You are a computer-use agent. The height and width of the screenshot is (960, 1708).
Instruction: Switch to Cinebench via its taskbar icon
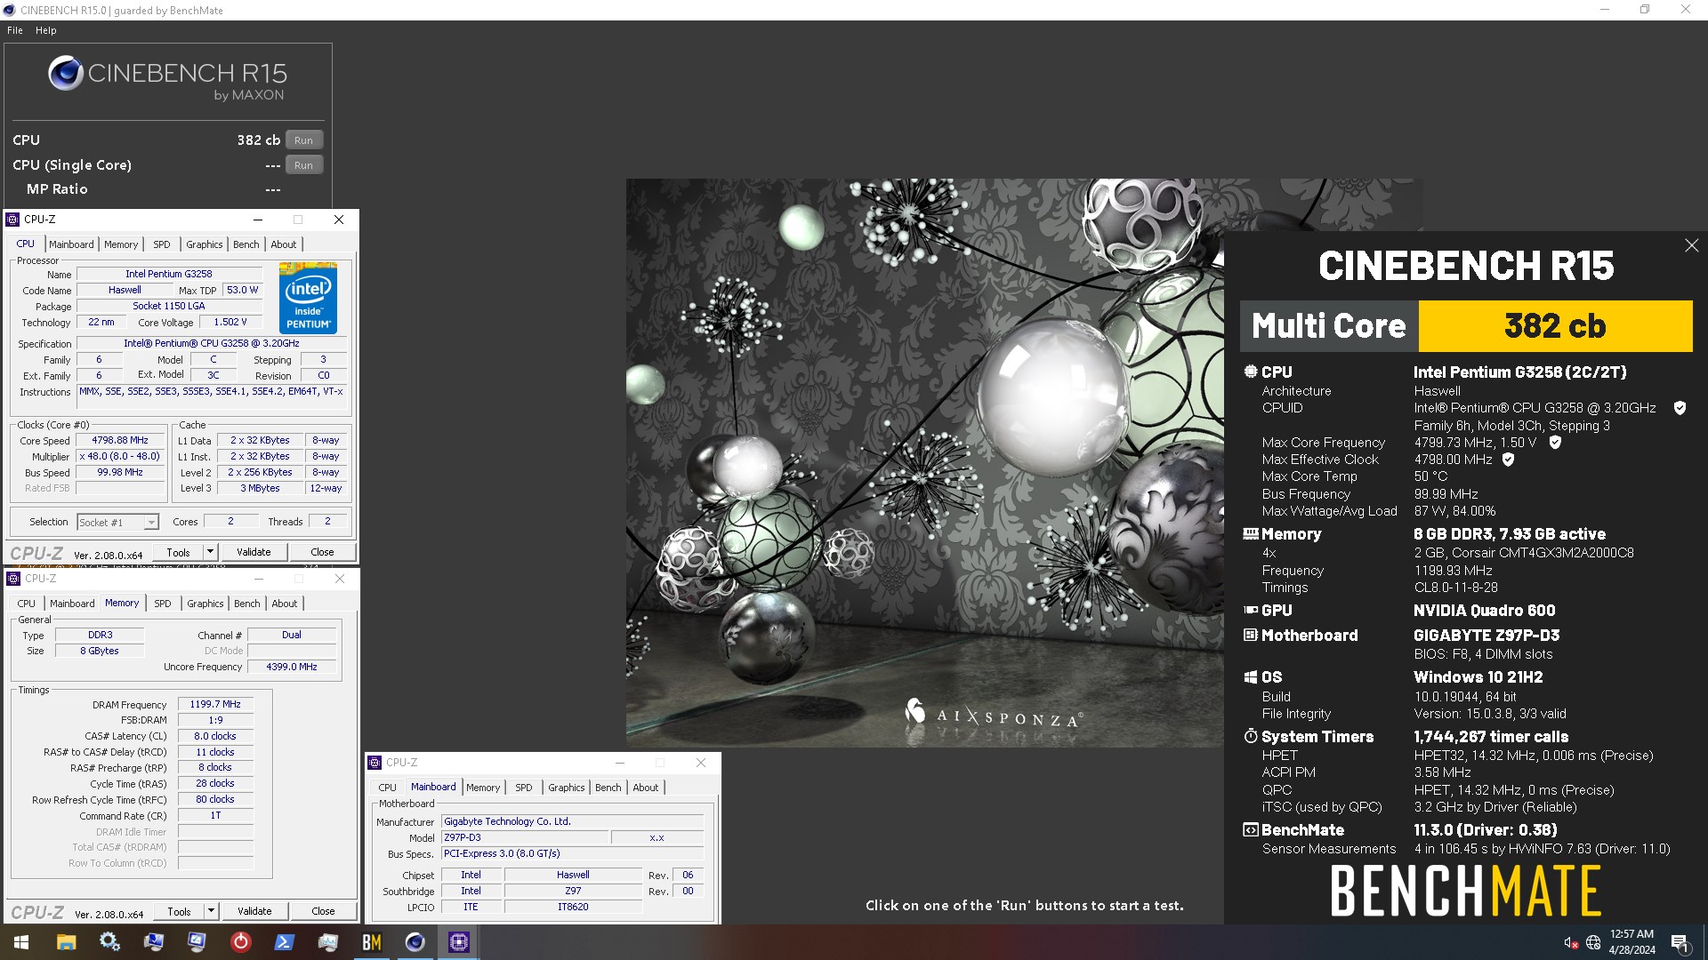tap(415, 942)
